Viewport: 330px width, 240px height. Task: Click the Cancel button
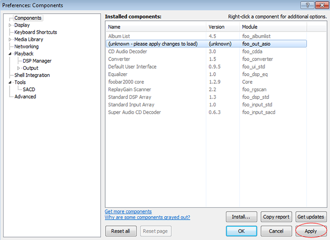tap(276, 231)
